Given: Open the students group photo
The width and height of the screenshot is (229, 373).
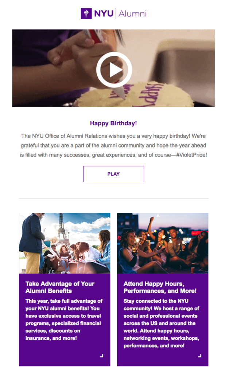Looking at the screenshot, I should [x=65, y=243].
